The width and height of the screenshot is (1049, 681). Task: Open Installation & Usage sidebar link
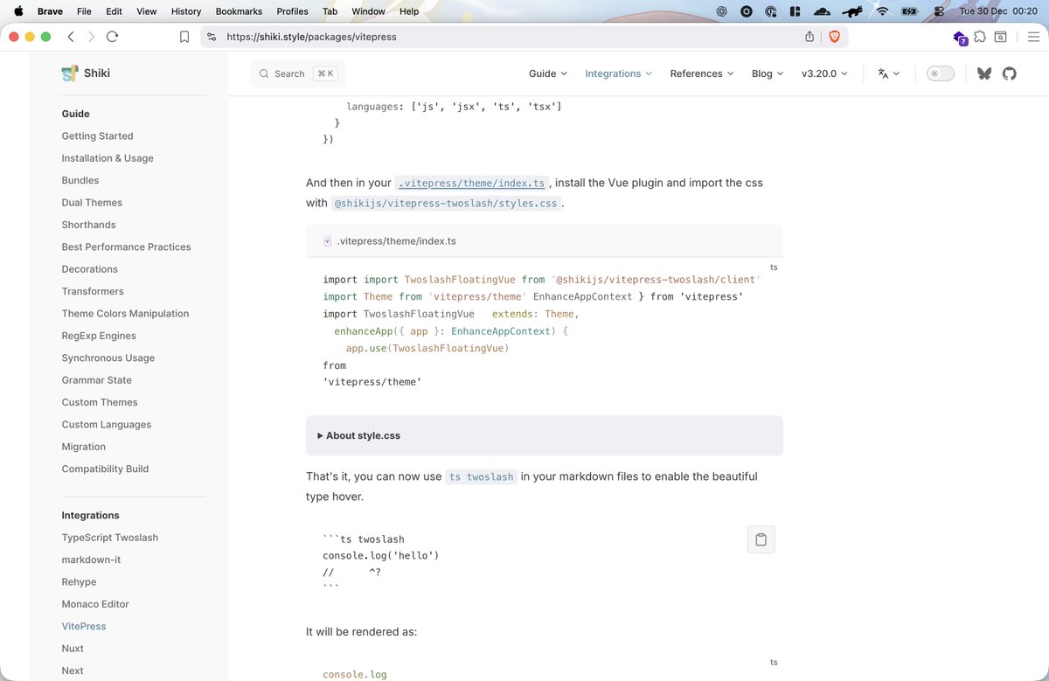(x=108, y=158)
